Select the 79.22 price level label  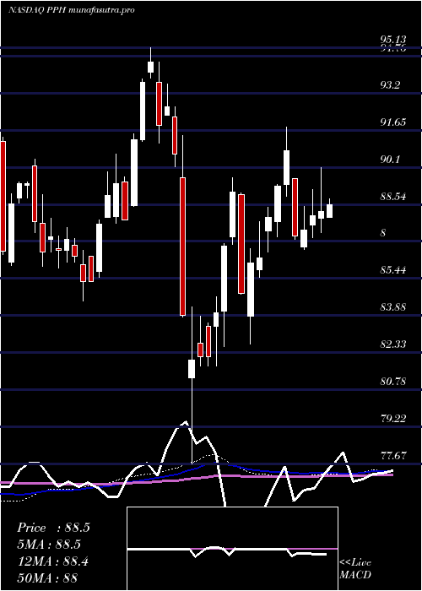pyautogui.click(x=393, y=418)
